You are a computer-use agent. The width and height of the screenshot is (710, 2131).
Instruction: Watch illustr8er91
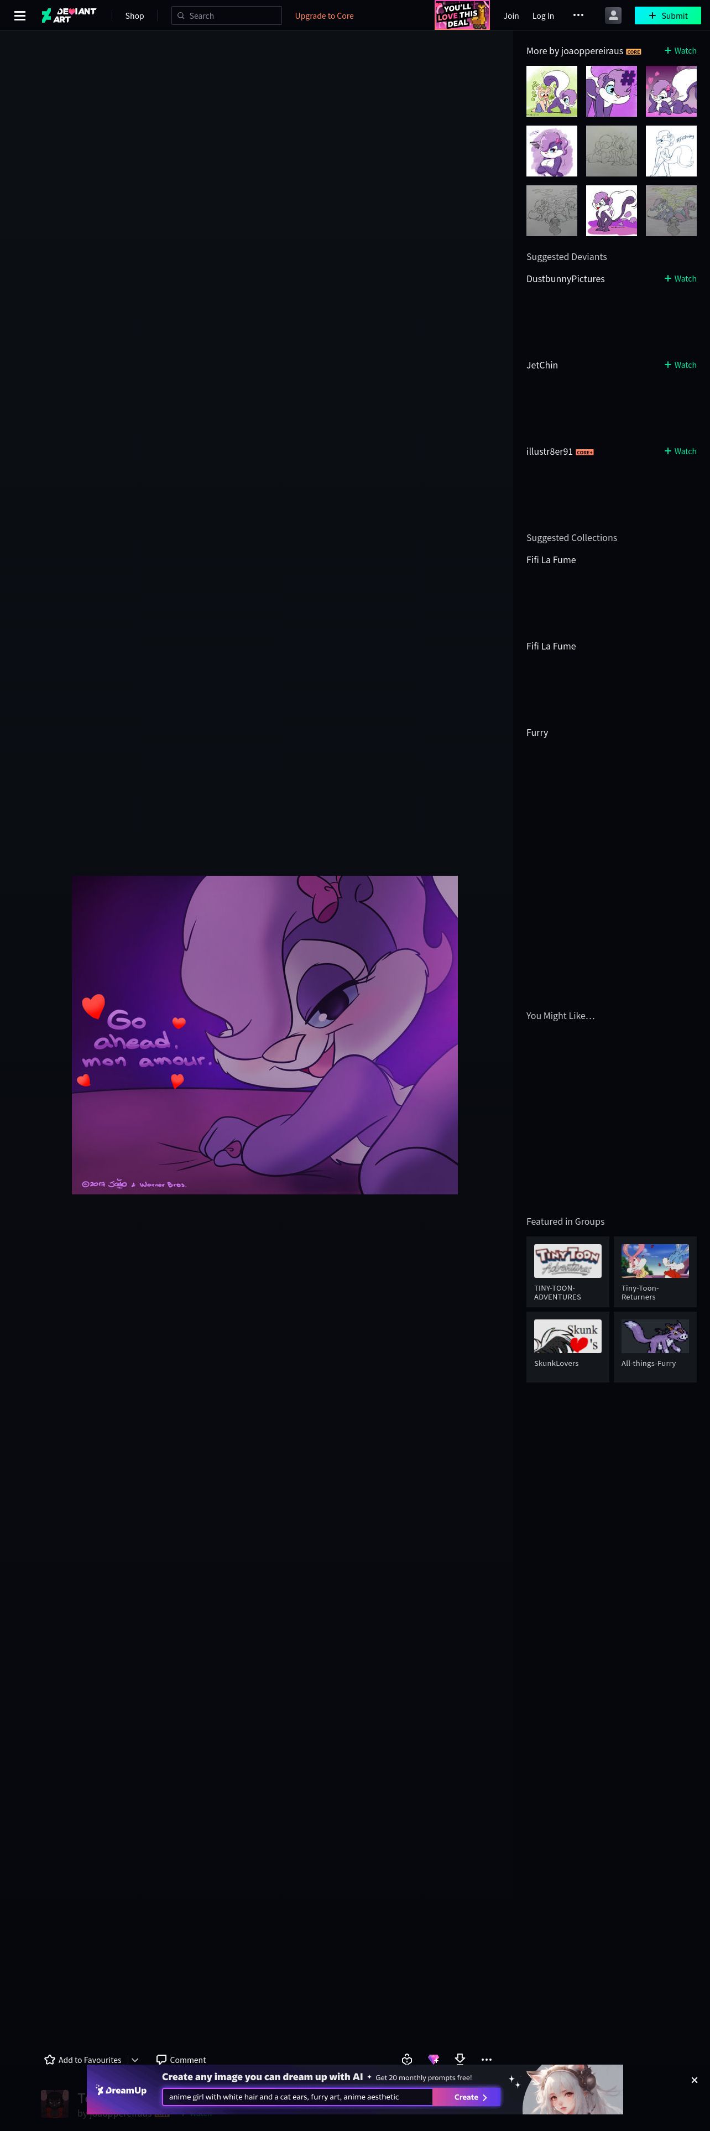(680, 451)
